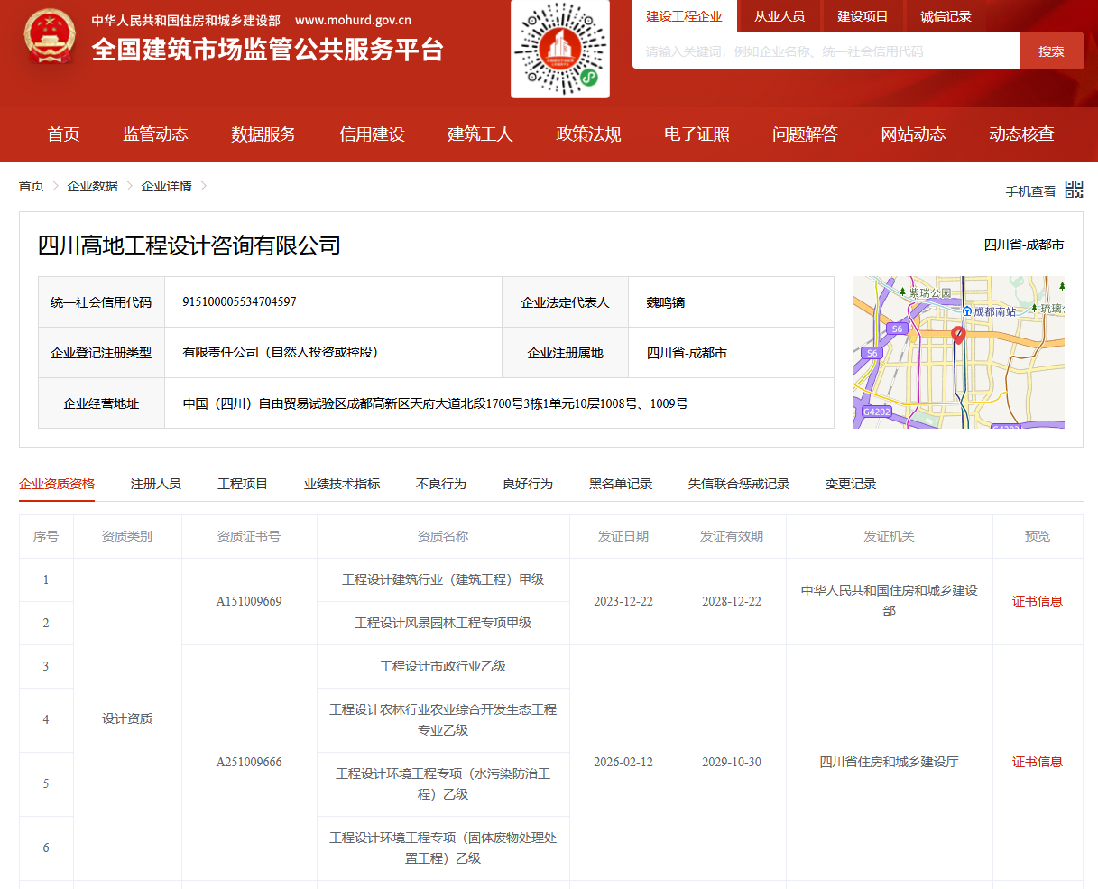Click the QR icon beside 手机查看
This screenshot has height=889, width=1098.
pos(1074,190)
